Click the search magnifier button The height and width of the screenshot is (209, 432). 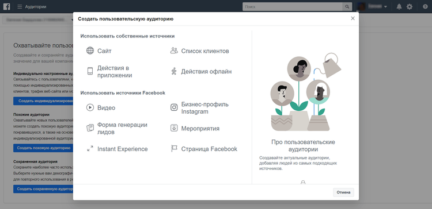(347, 7)
